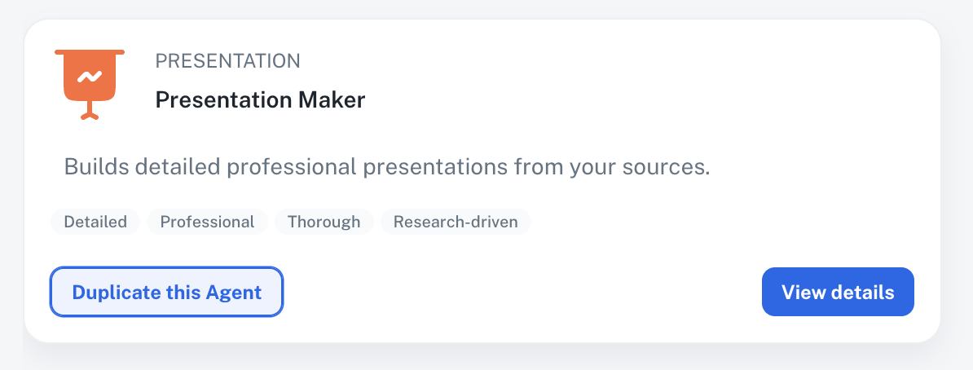Click the Research-driven tag chip

456,222
